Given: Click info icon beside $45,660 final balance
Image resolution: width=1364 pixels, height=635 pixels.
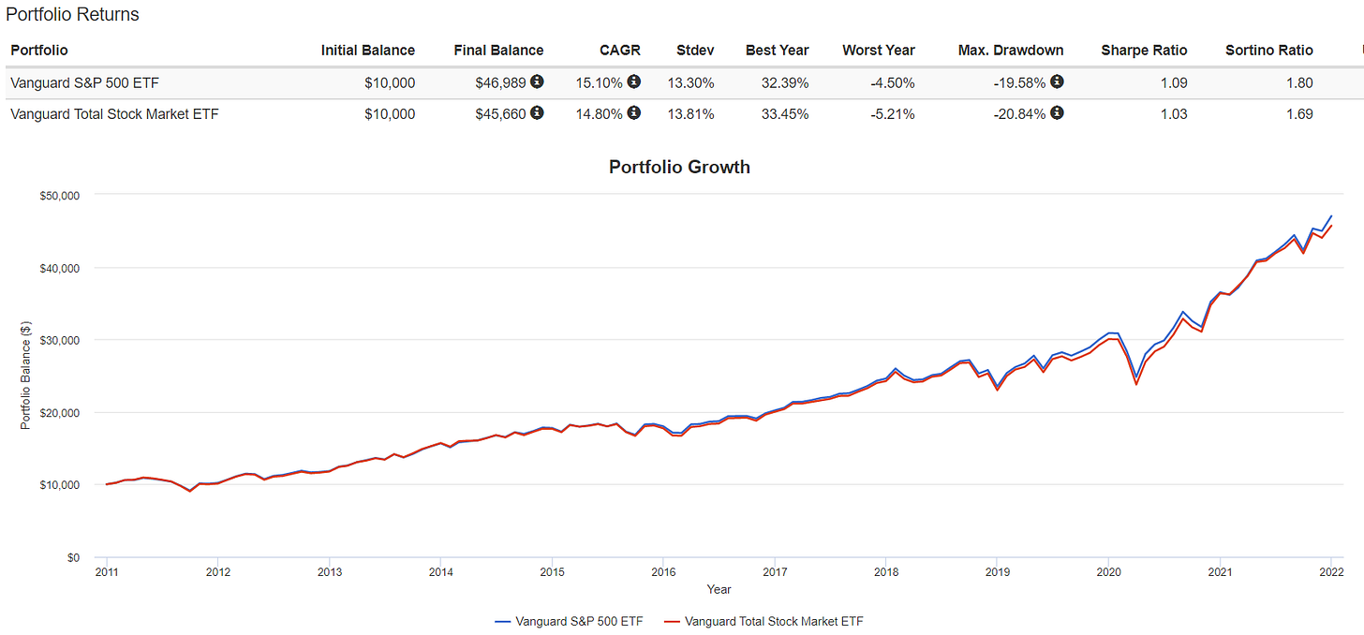Looking at the screenshot, I should (x=537, y=113).
